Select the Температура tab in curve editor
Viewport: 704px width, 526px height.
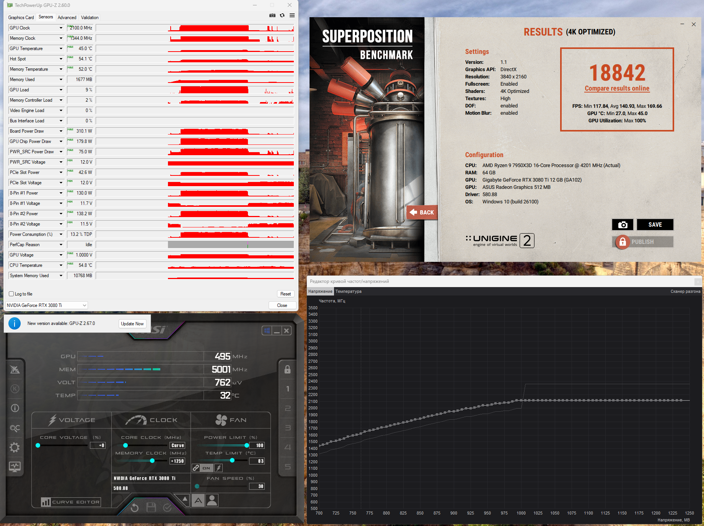[348, 291]
